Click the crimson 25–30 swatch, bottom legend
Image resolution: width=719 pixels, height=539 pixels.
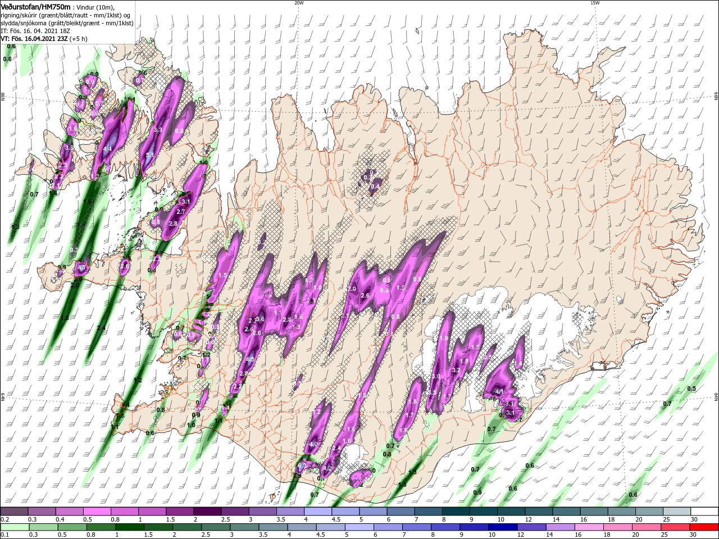675,527
